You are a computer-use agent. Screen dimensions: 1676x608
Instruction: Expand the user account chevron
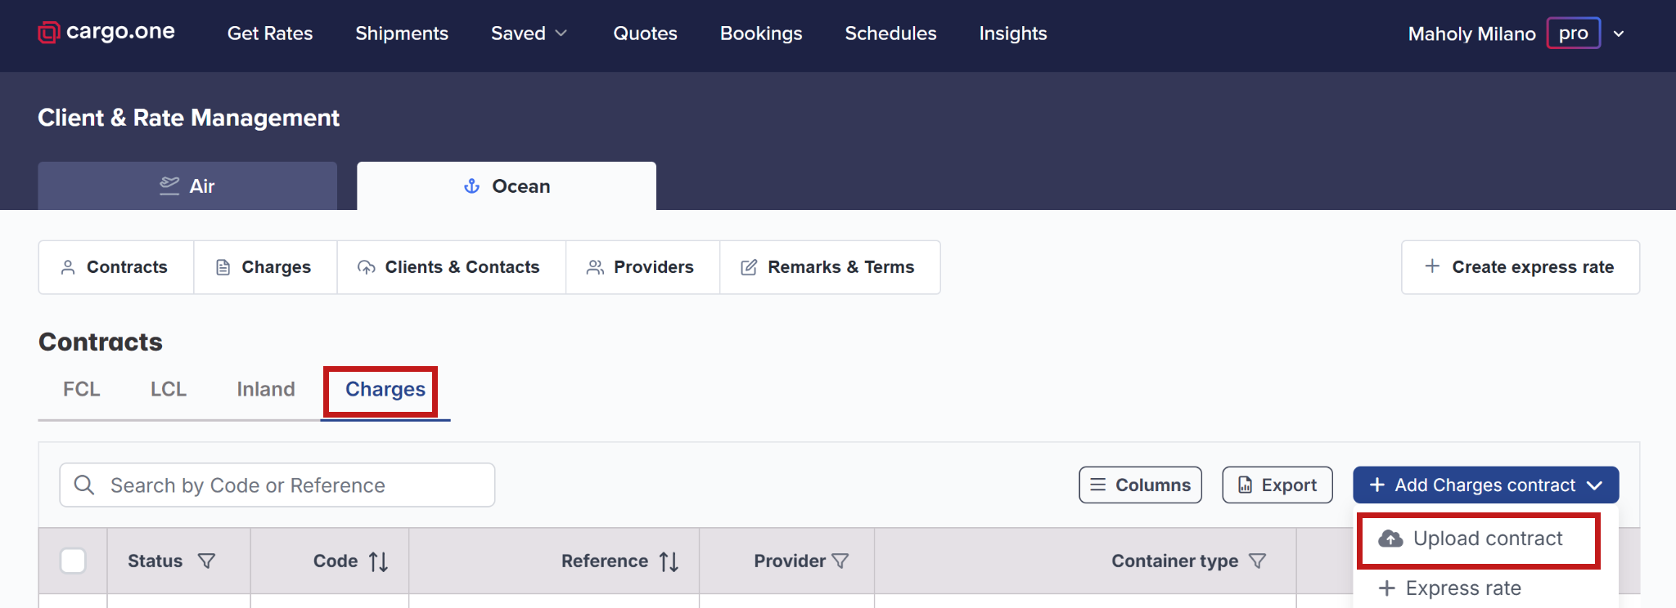pos(1619,34)
